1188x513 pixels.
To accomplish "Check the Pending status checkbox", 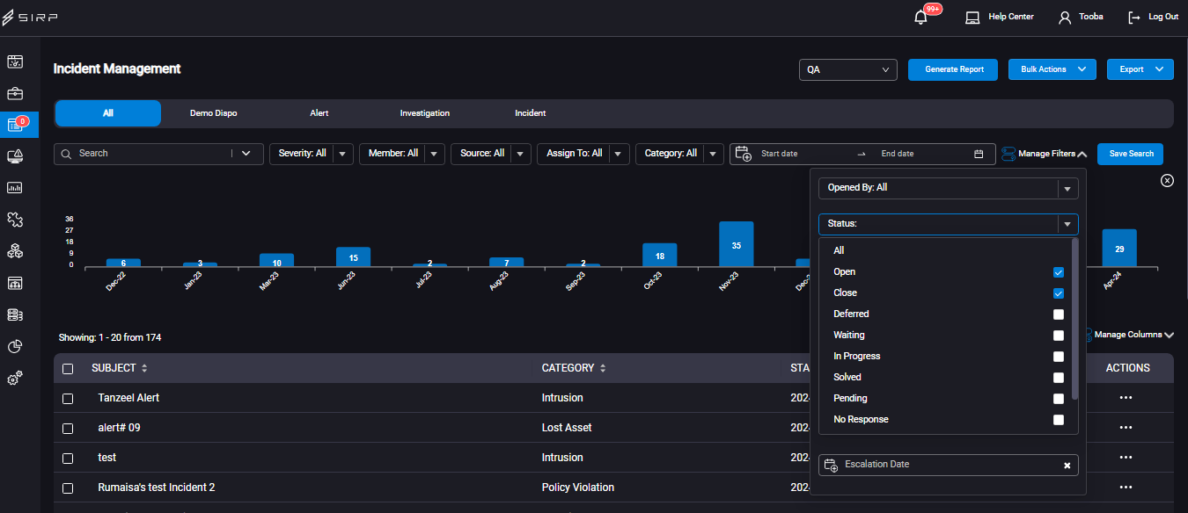I will point(1059,399).
